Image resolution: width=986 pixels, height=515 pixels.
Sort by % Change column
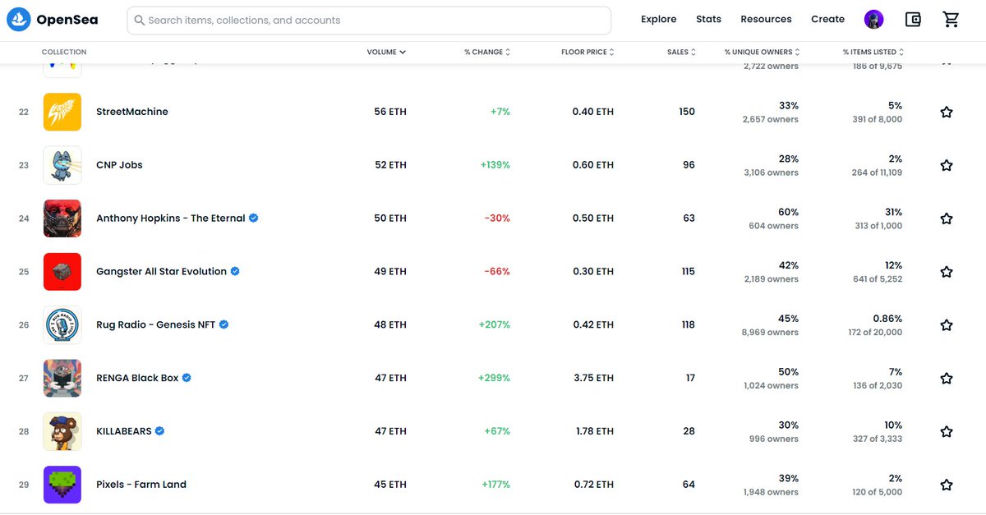487,52
